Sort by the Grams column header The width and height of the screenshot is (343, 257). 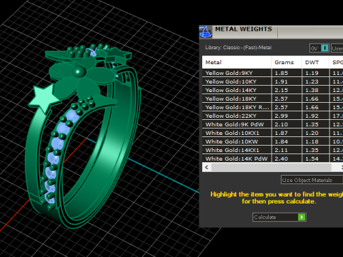click(x=287, y=62)
